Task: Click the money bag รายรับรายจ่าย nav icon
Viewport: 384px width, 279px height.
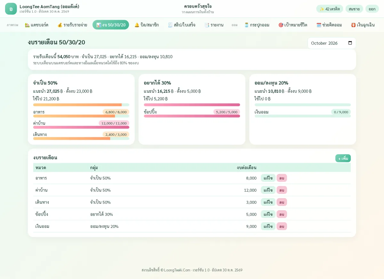Action: point(60,25)
